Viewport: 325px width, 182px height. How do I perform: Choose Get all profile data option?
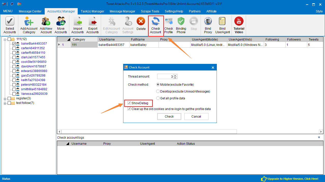158,98
